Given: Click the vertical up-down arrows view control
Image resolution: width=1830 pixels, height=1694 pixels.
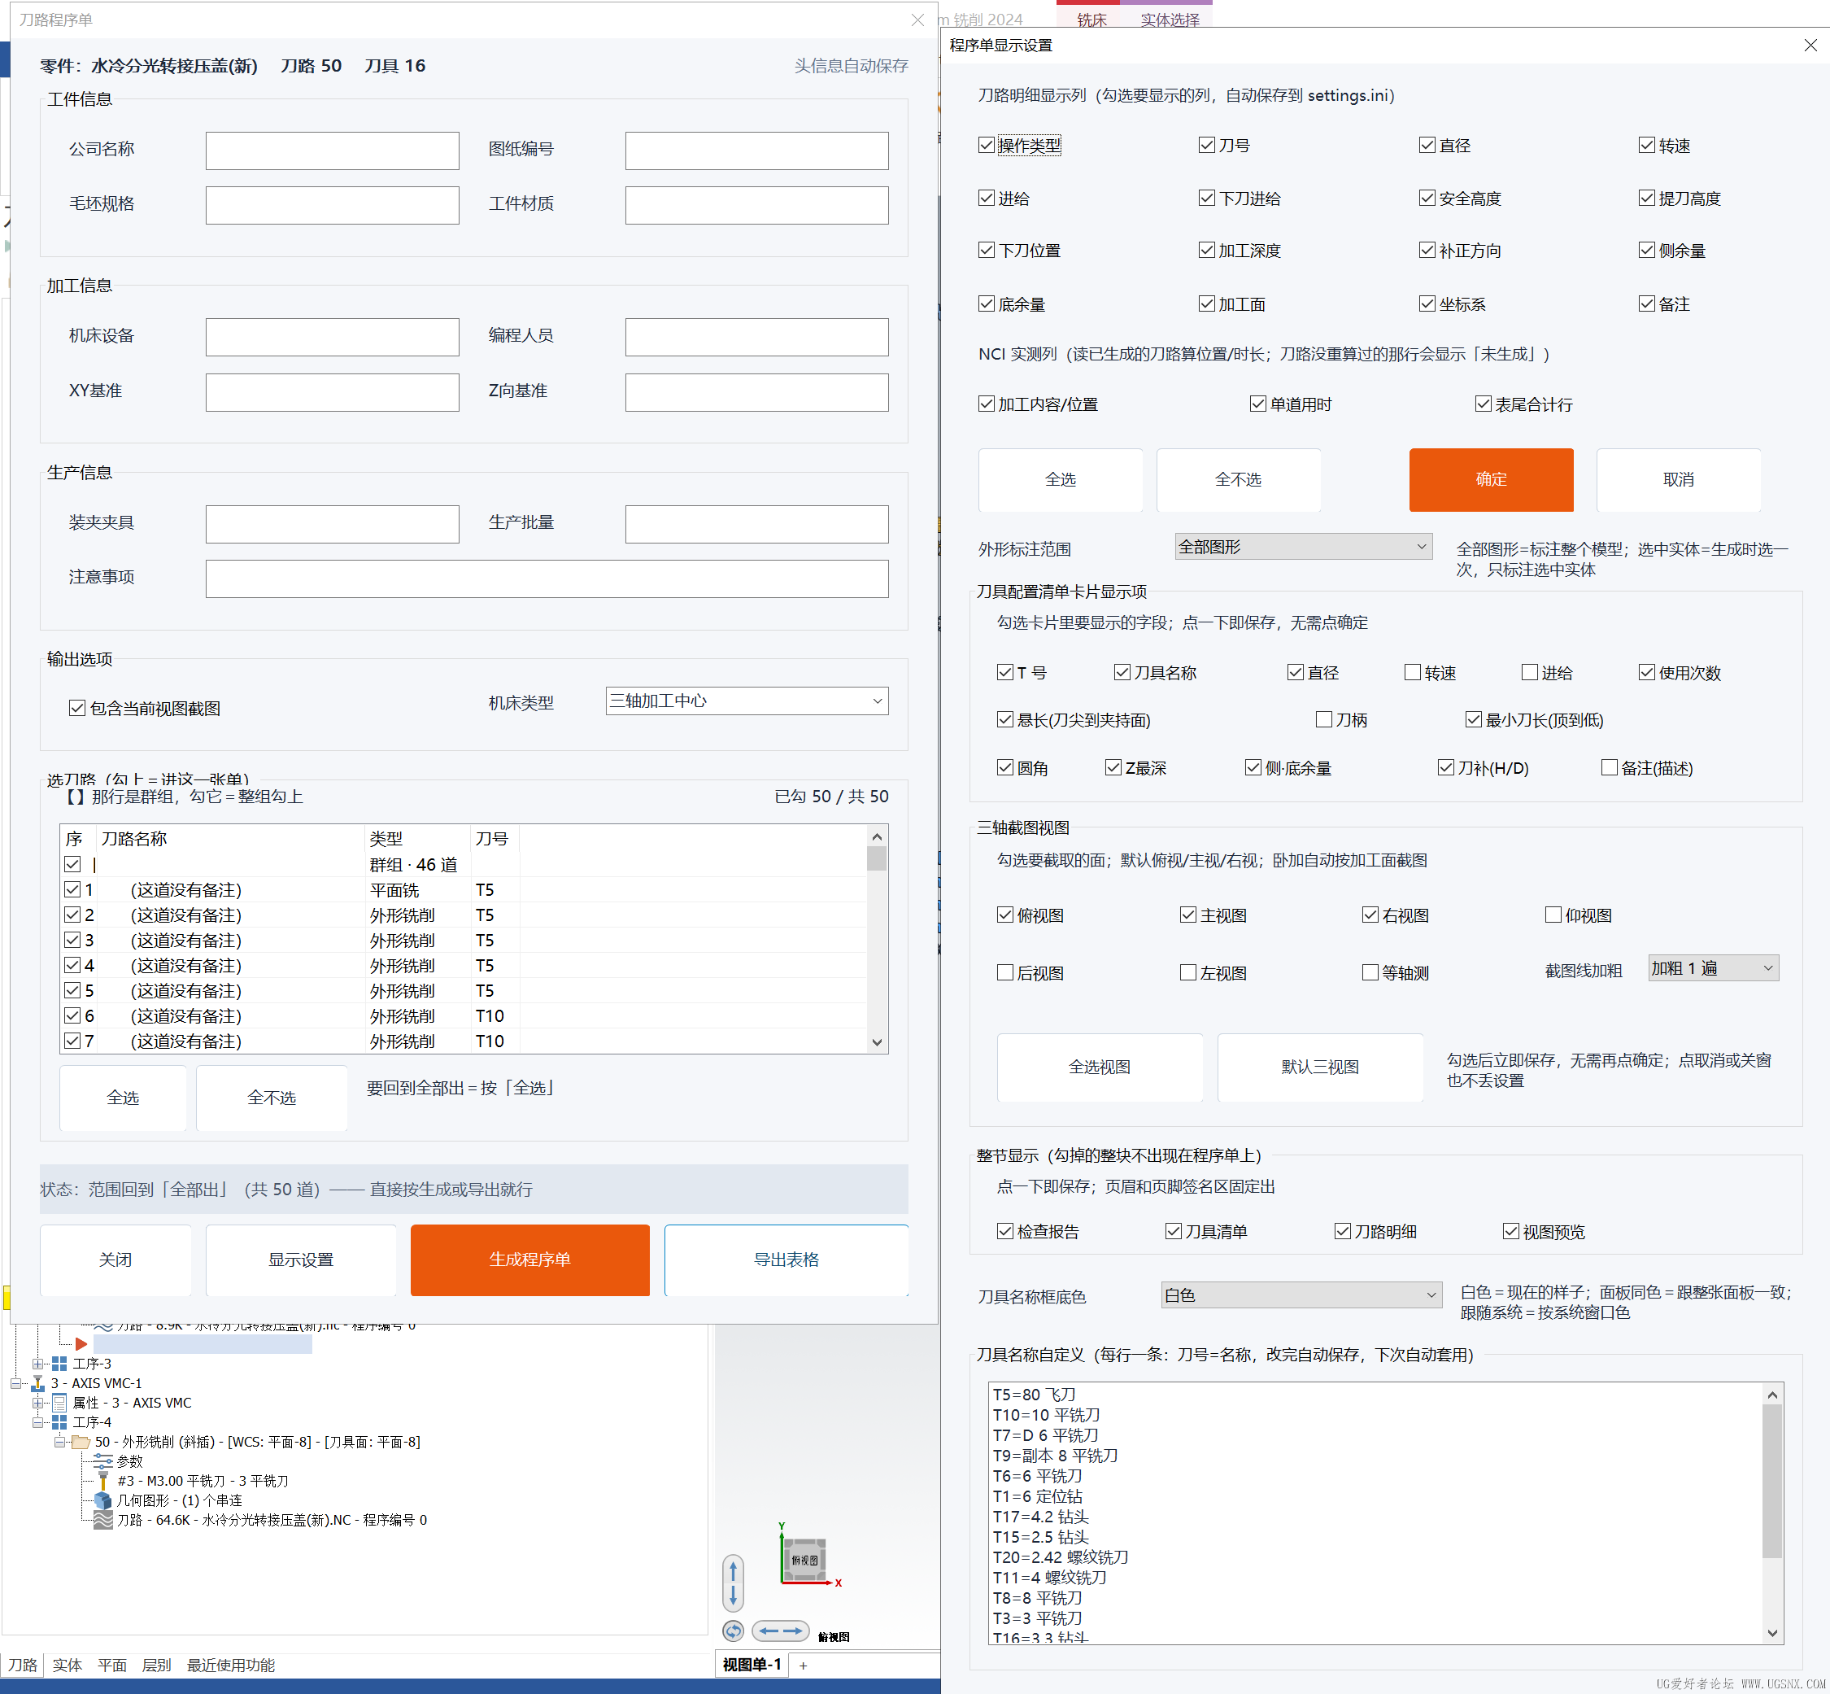Looking at the screenshot, I should [733, 1583].
